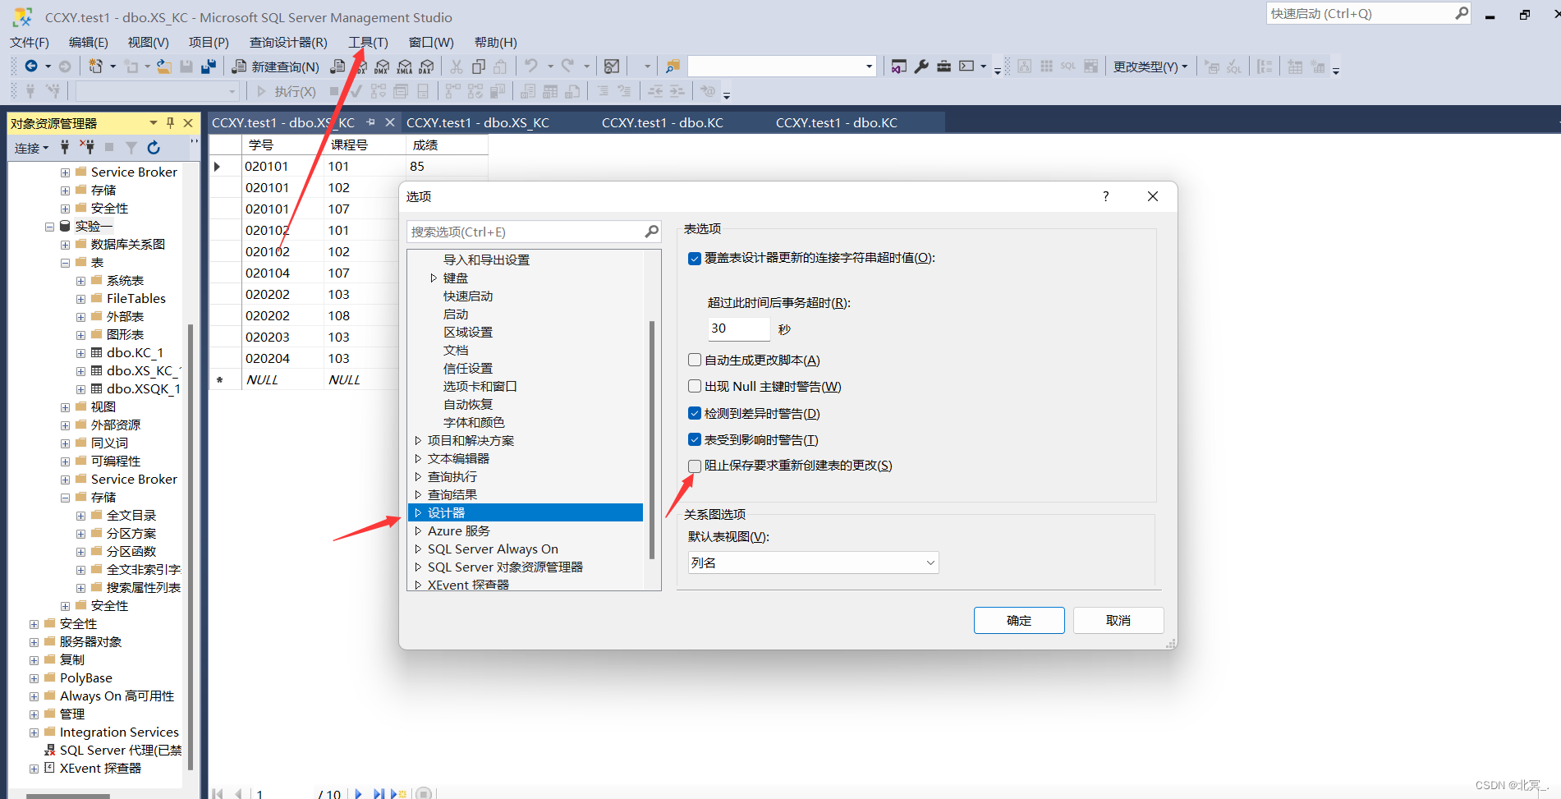1561x799 pixels.
Task: Click the Open File folder icon
Action: pyautogui.click(x=164, y=67)
